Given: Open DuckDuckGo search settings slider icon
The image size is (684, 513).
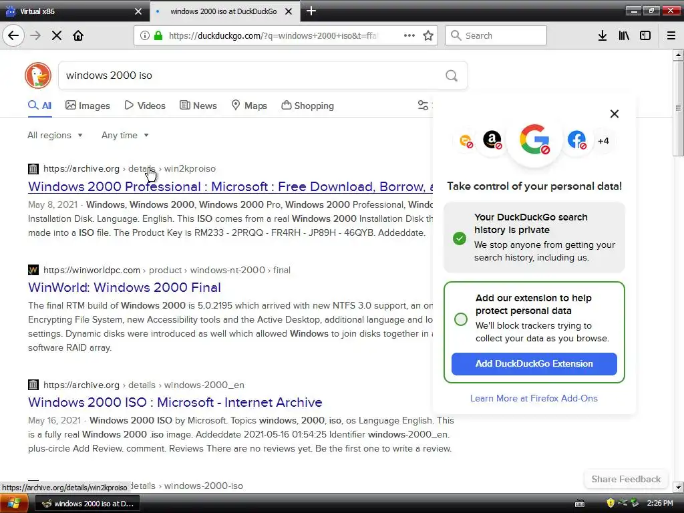Looking at the screenshot, I should tap(423, 105).
